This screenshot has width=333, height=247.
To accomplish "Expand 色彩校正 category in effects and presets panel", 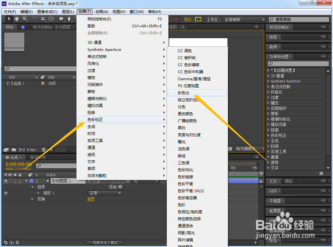I will tap(268, 135).
